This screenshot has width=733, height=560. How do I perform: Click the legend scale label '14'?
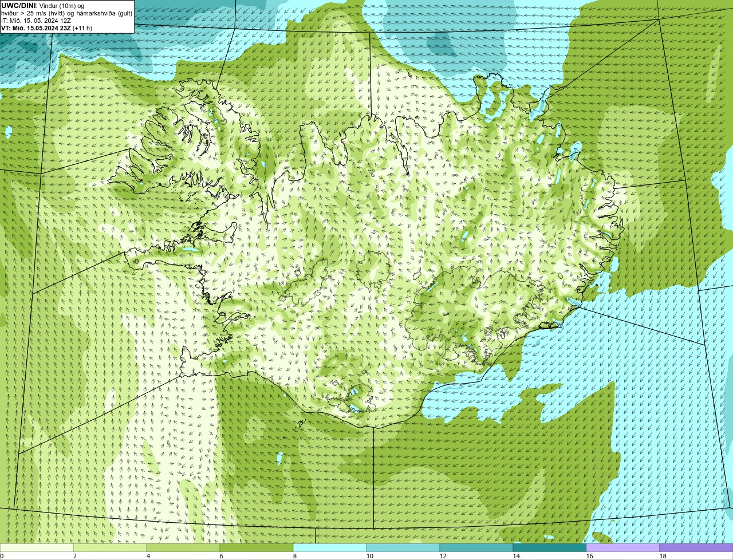[x=517, y=556]
